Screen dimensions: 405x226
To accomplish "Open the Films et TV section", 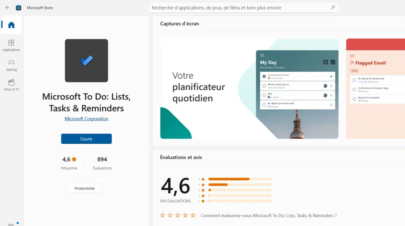I will click(11, 85).
